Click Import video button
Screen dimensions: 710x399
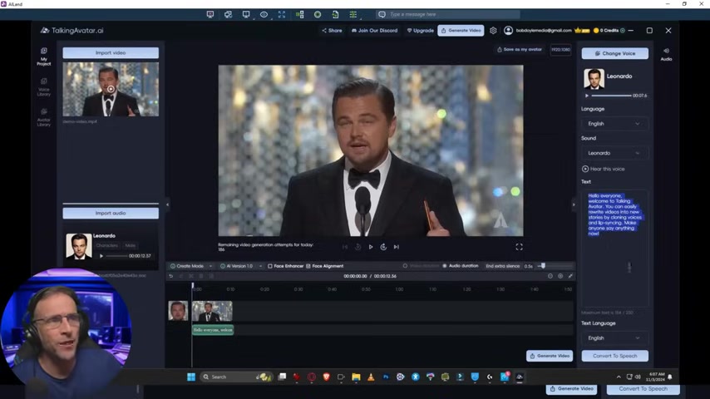click(111, 53)
